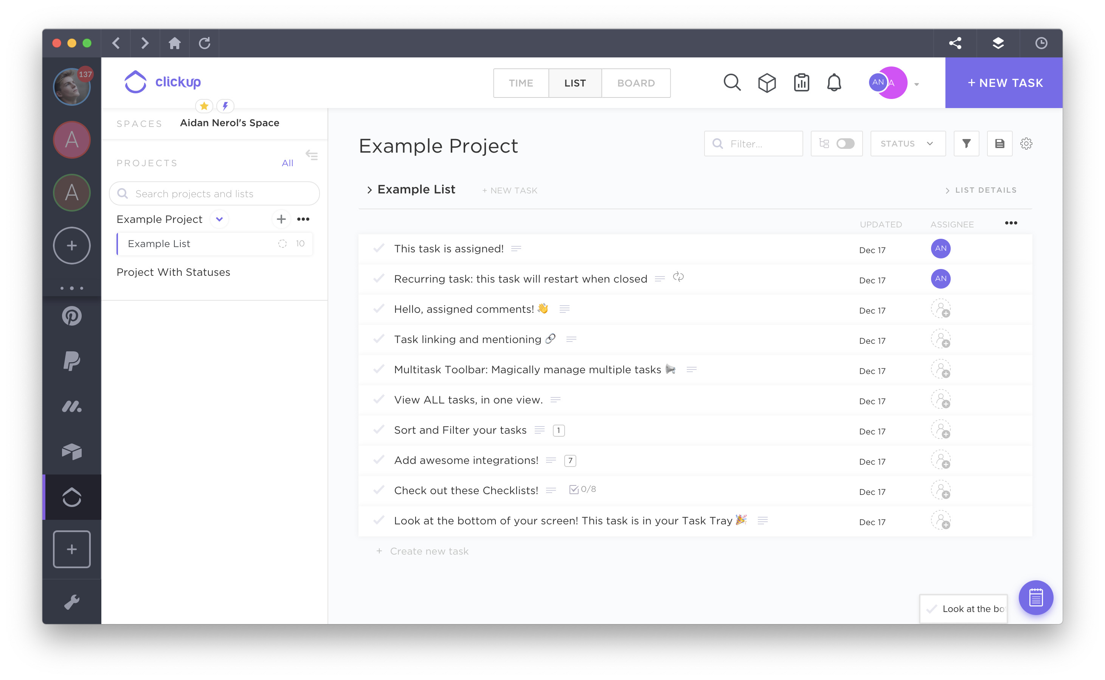Check off the 'Check out these Checklists!' task

[379, 490]
